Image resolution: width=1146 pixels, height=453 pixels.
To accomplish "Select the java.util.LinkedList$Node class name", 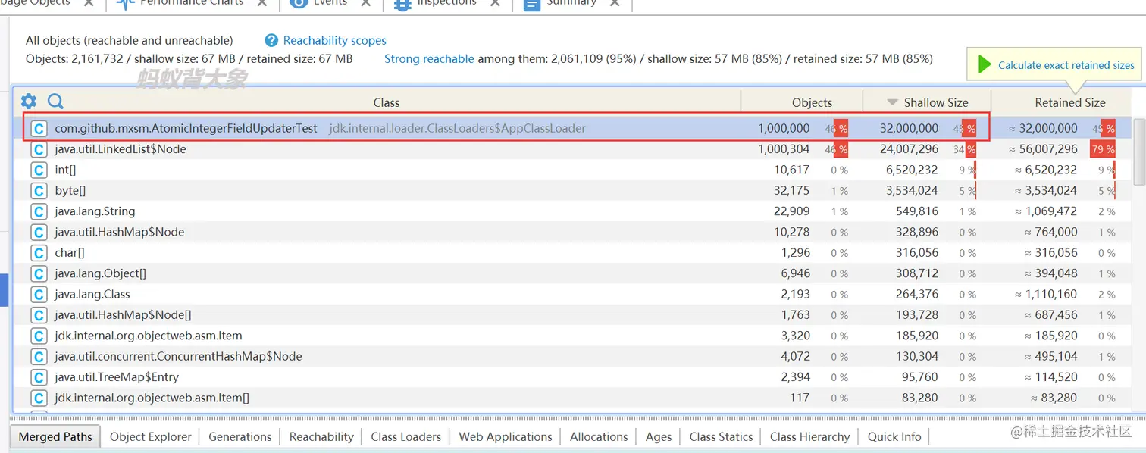I will click(120, 149).
